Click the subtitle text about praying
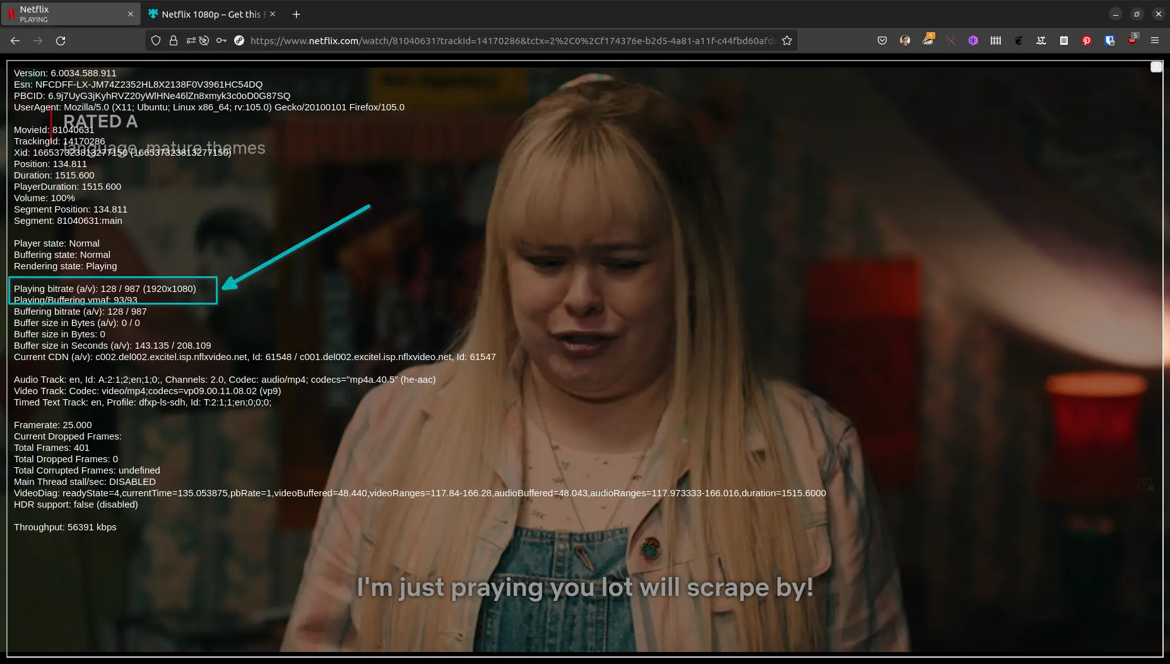Image resolution: width=1170 pixels, height=664 pixels. (x=584, y=588)
